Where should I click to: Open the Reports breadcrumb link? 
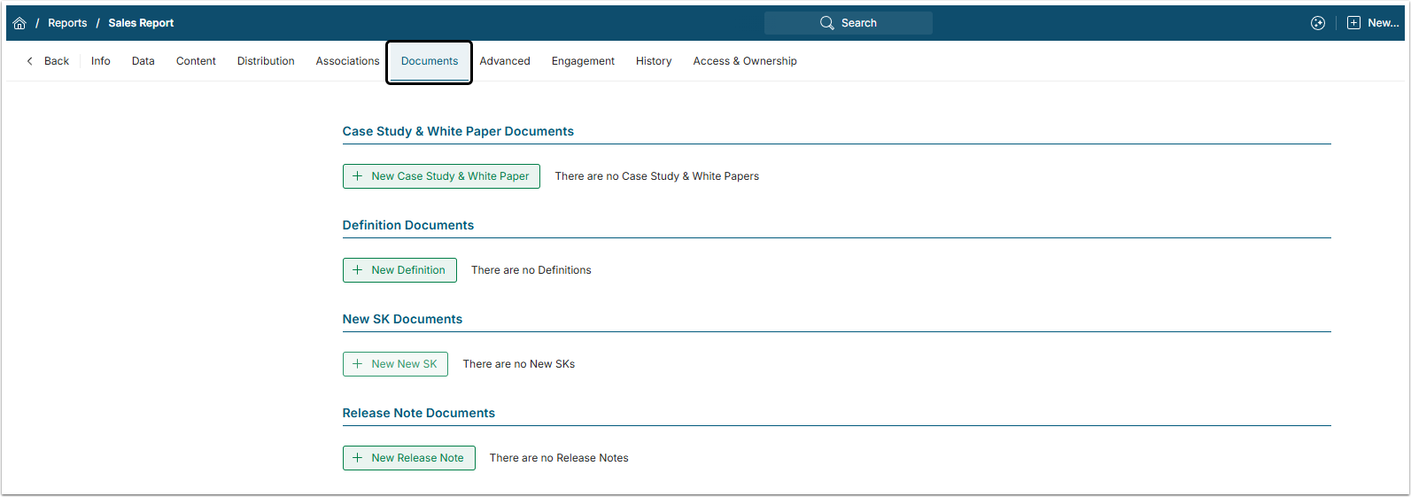pyautogui.click(x=67, y=23)
